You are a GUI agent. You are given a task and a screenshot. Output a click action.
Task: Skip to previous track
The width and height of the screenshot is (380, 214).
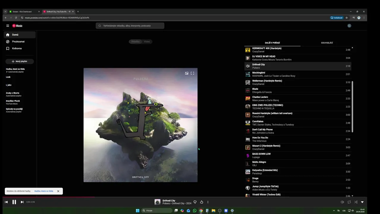click(x=6, y=202)
